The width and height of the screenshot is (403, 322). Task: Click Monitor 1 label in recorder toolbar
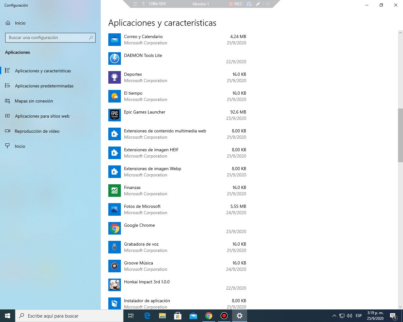201,4
